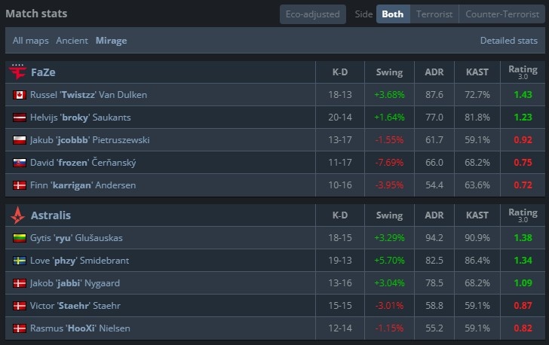Click Astralis' Swing column header
Viewport: 549px width, 345px height.
point(389,215)
